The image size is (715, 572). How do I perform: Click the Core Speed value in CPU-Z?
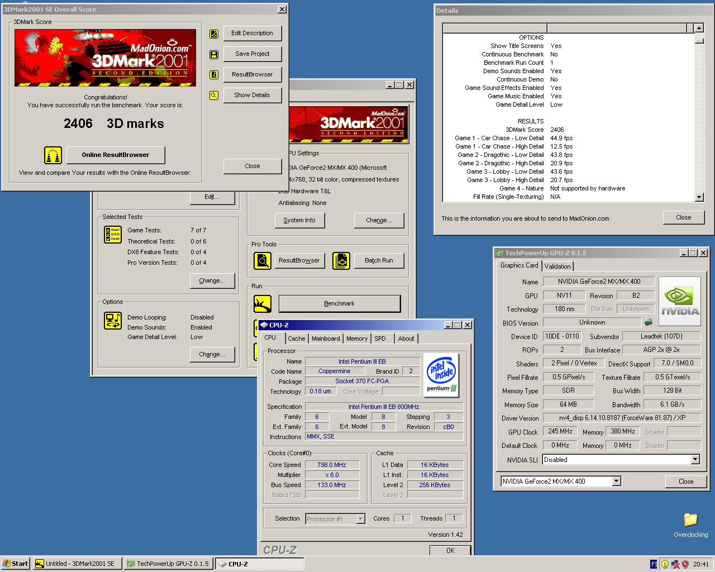(x=332, y=465)
